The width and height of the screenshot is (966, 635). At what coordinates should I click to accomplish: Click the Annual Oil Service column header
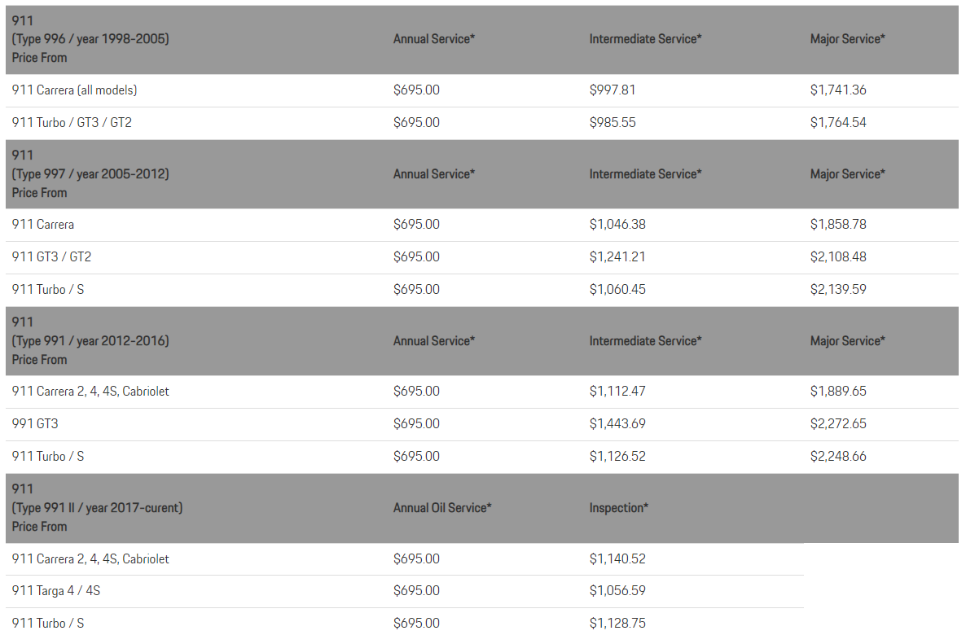pyautogui.click(x=442, y=507)
